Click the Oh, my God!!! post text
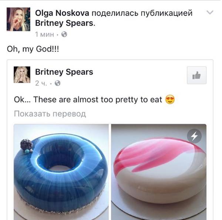 [33, 49]
